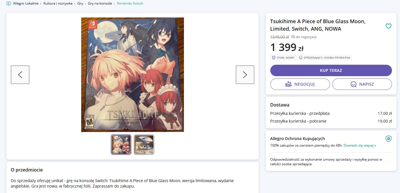Image resolution: width=400 pixels, height=193 pixels.
Task: Click the main Tsukihime product photo
Action: pos(133,75)
